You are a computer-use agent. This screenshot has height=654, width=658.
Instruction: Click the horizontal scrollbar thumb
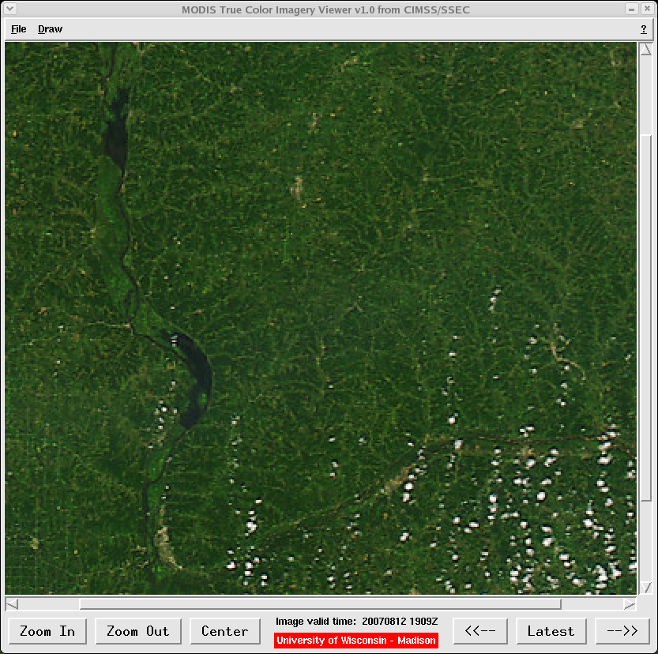pos(320,604)
